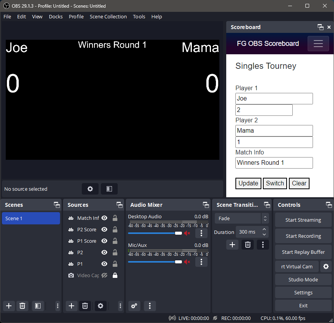Viewport: 334px width, 323px height.
Task: Lock the P2 source
Action: click(x=115, y=252)
